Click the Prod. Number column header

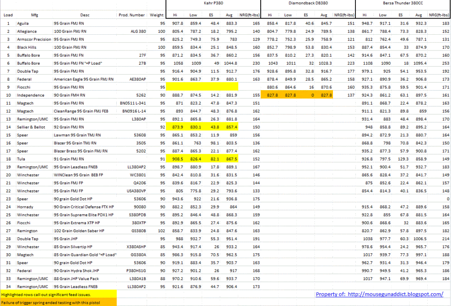click(132, 15)
